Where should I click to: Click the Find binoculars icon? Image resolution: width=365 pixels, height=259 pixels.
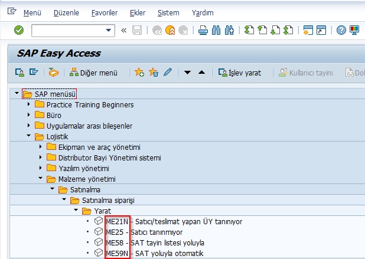[216, 30]
